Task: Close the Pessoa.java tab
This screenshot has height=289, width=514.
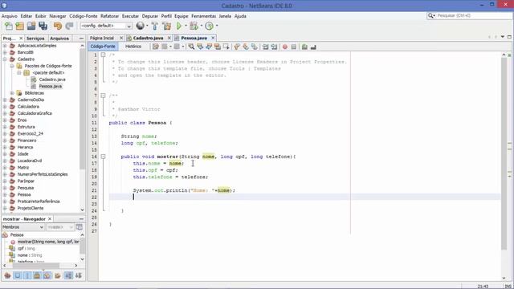Action: pos(213,38)
